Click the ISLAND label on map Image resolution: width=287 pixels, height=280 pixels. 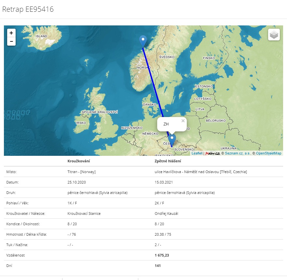tap(41, 36)
